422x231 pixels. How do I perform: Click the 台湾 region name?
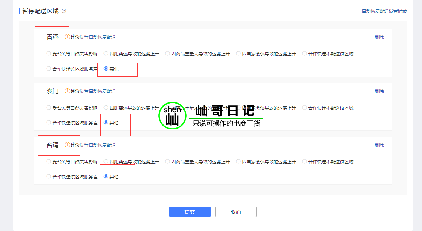(x=52, y=145)
